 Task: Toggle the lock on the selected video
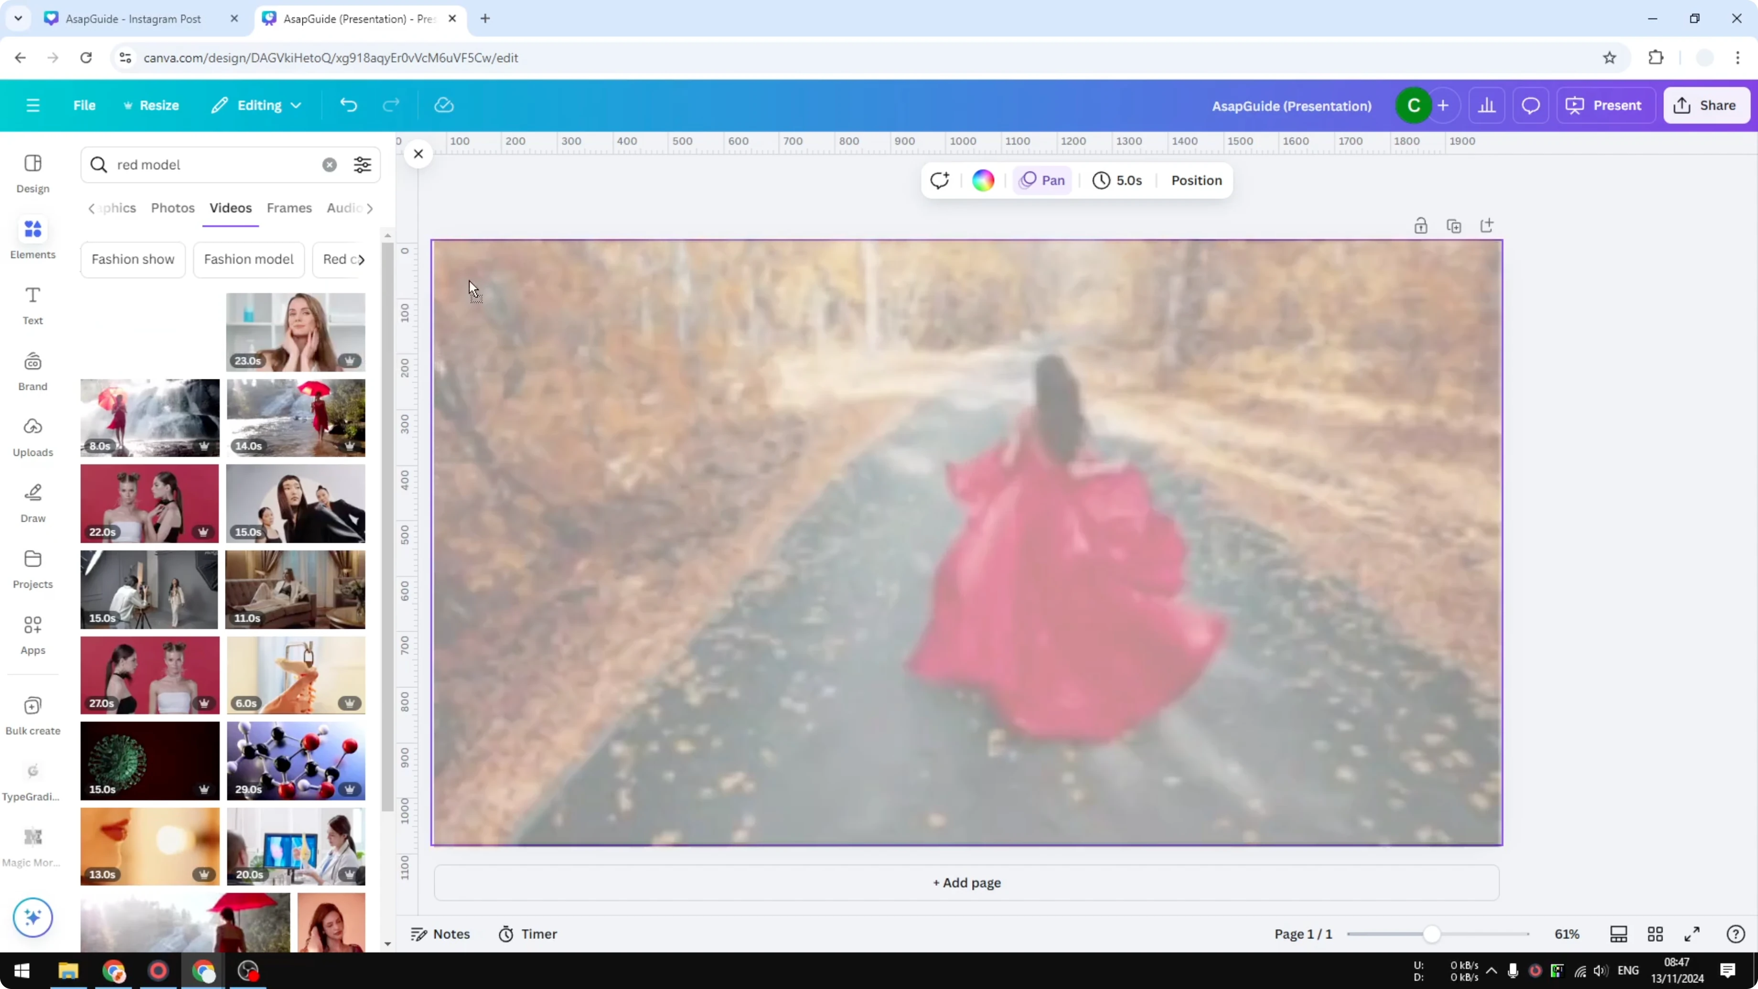[1421, 225]
